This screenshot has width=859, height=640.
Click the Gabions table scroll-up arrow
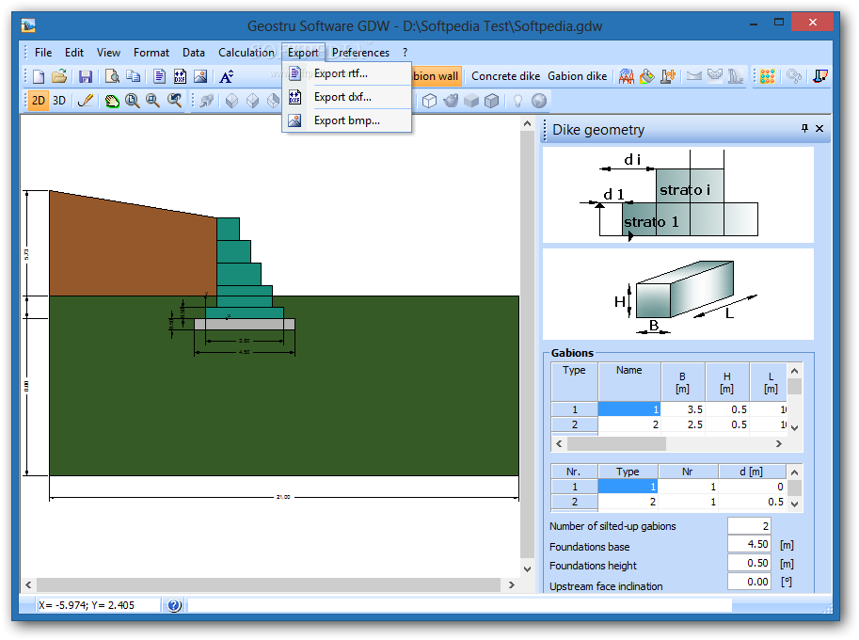[794, 371]
